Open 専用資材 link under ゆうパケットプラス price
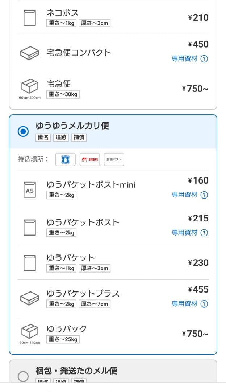 coord(184,304)
